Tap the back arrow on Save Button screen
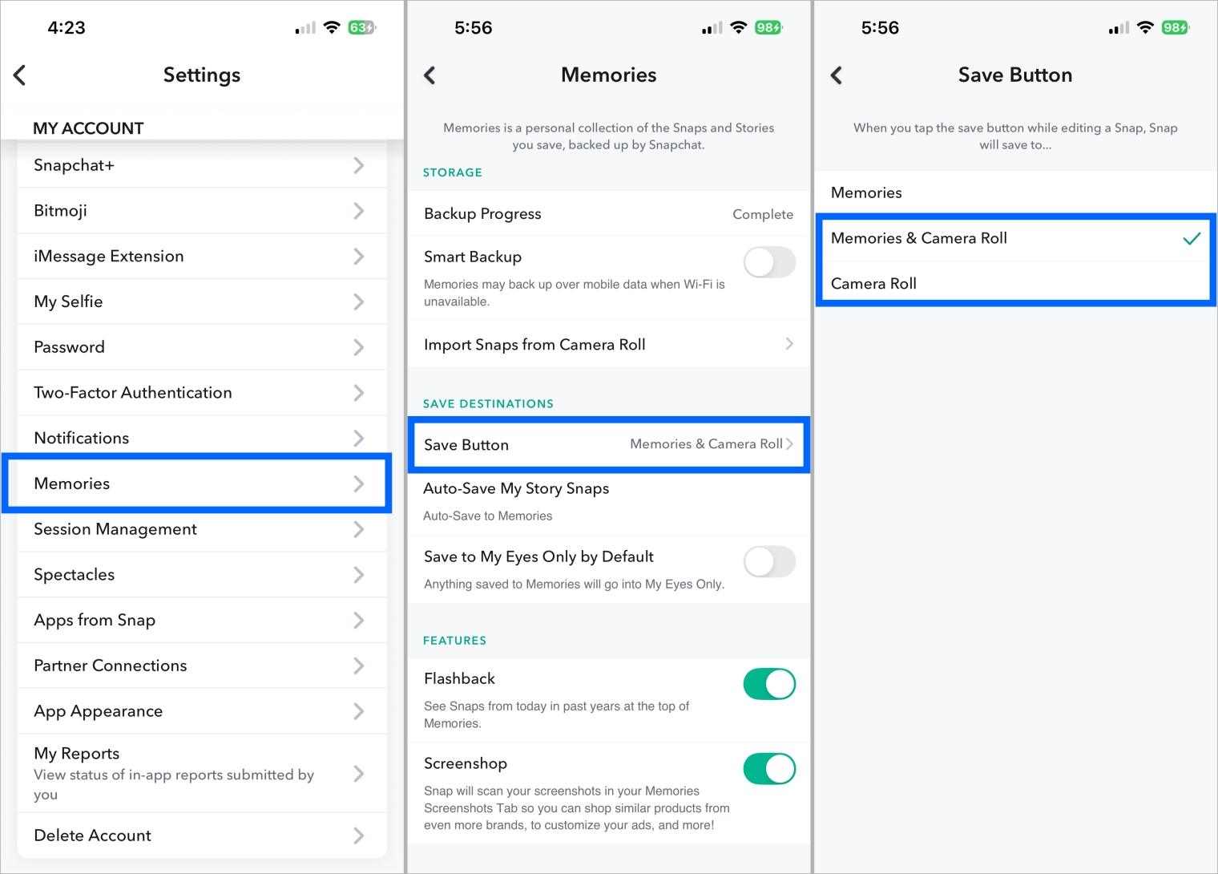The image size is (1218, 874). [836, 75]
